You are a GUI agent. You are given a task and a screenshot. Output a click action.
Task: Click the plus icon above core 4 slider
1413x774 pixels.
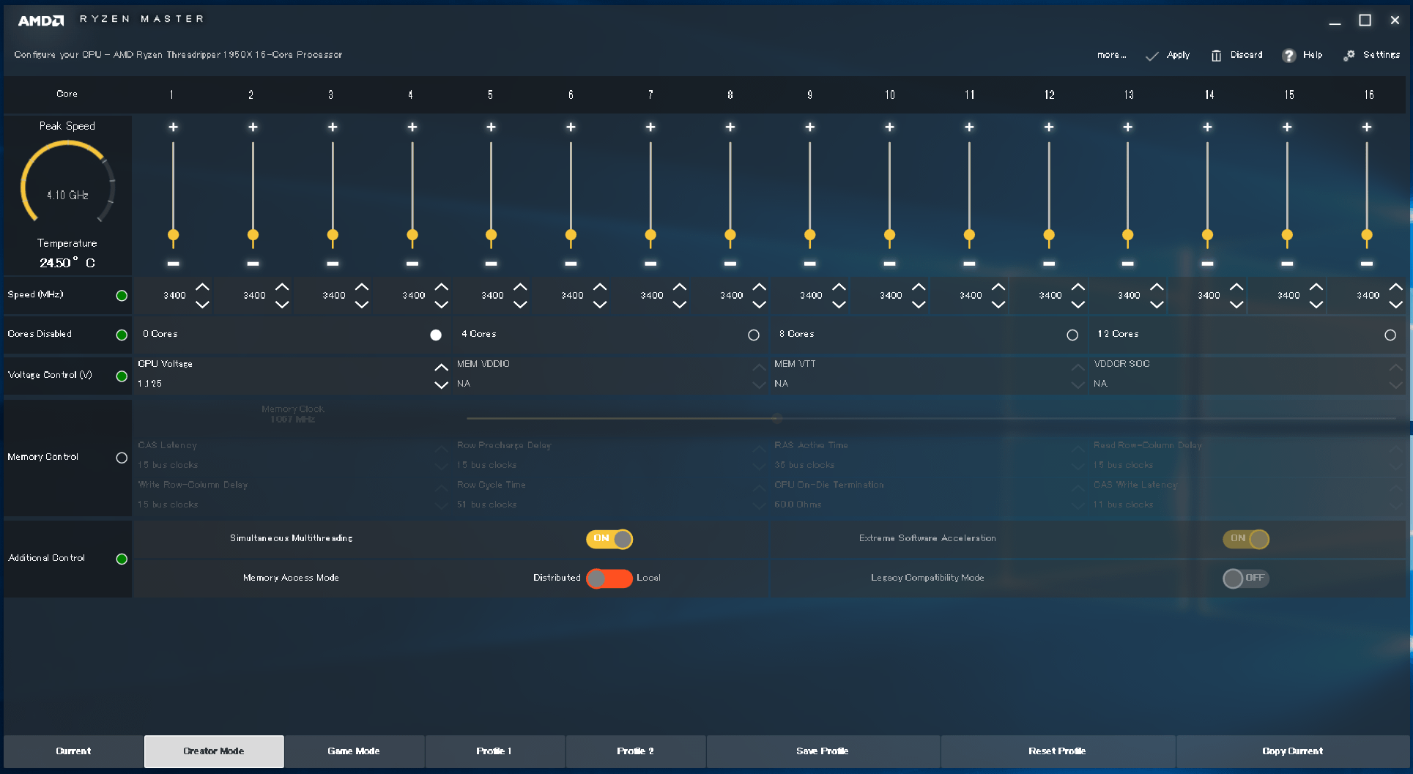pos(412,127)
